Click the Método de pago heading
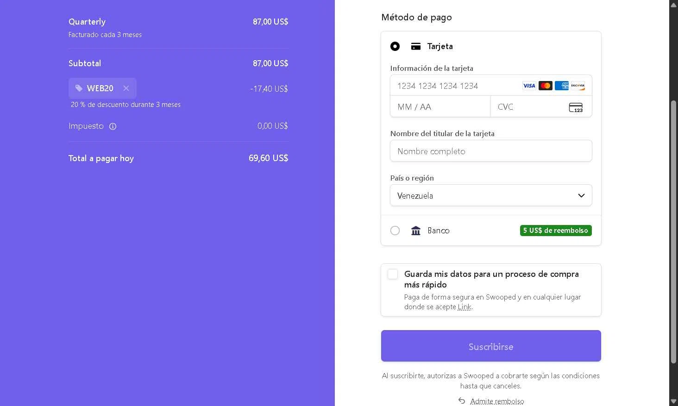 click(416, 18)
